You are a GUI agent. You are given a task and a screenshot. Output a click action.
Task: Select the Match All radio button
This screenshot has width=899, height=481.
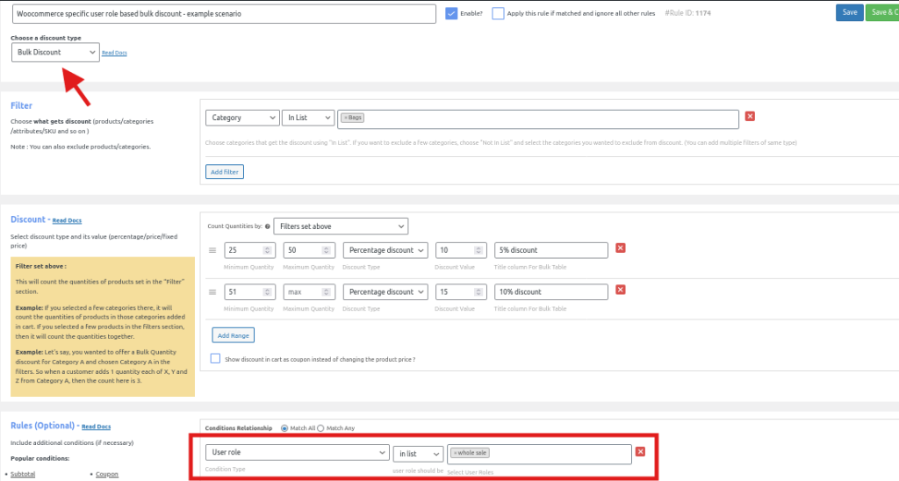point(284,428)
